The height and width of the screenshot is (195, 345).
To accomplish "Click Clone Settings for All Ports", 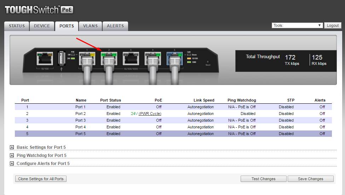I will 41,179.
